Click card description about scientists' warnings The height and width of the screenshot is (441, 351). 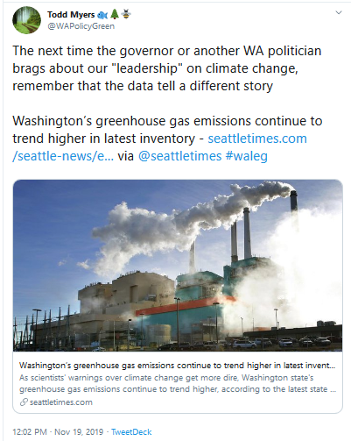[178, 383]
